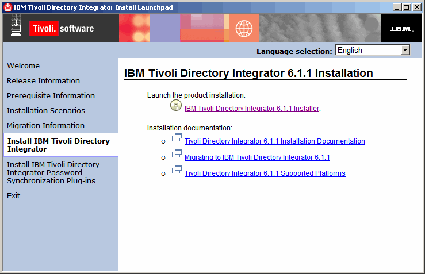Viewport: 425px width, 274px height.
Task: Click the globe icon in banner
Action: [244, 28]
